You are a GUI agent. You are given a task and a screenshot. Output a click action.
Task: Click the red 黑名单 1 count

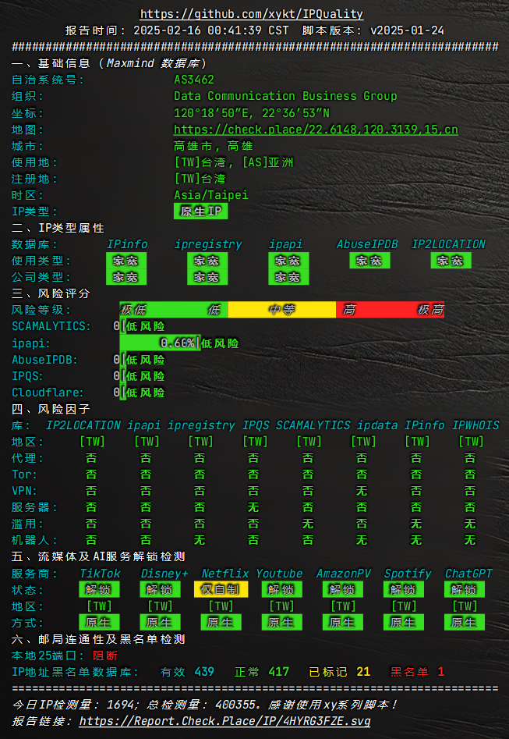tap(418, 672)
